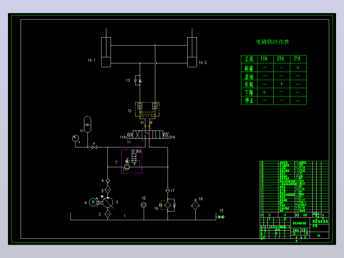
Task: Click the suction filter symbol 2
Action: click(108, 214)
